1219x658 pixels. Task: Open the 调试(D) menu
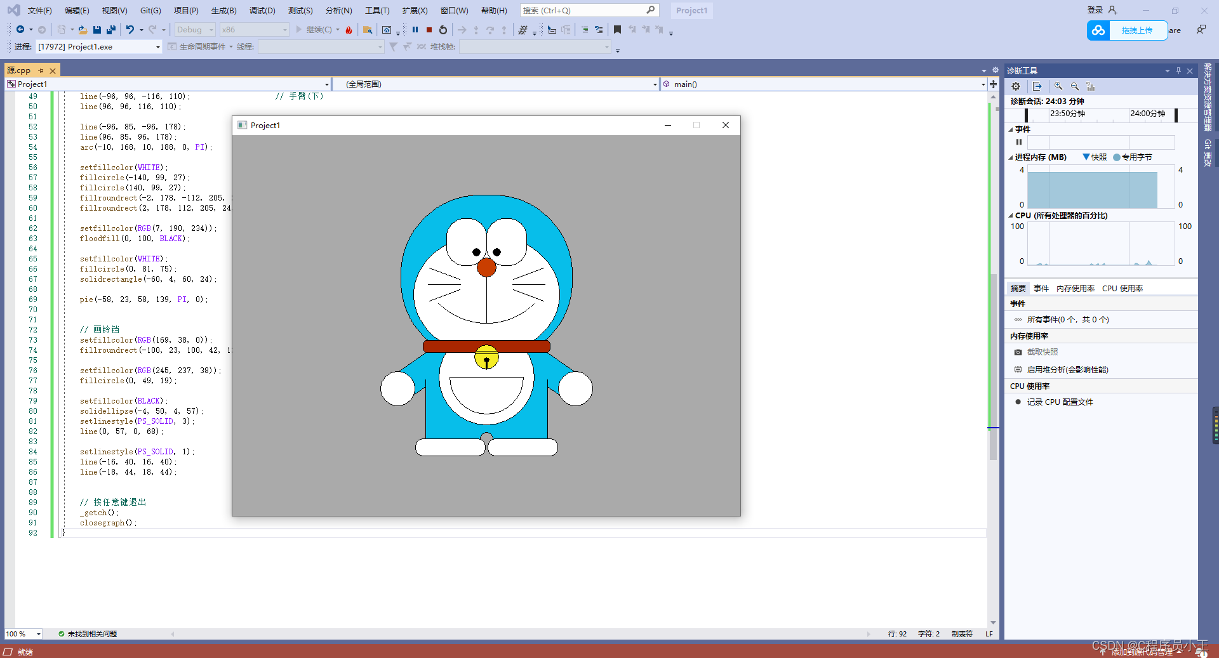(x=262, y=10)
